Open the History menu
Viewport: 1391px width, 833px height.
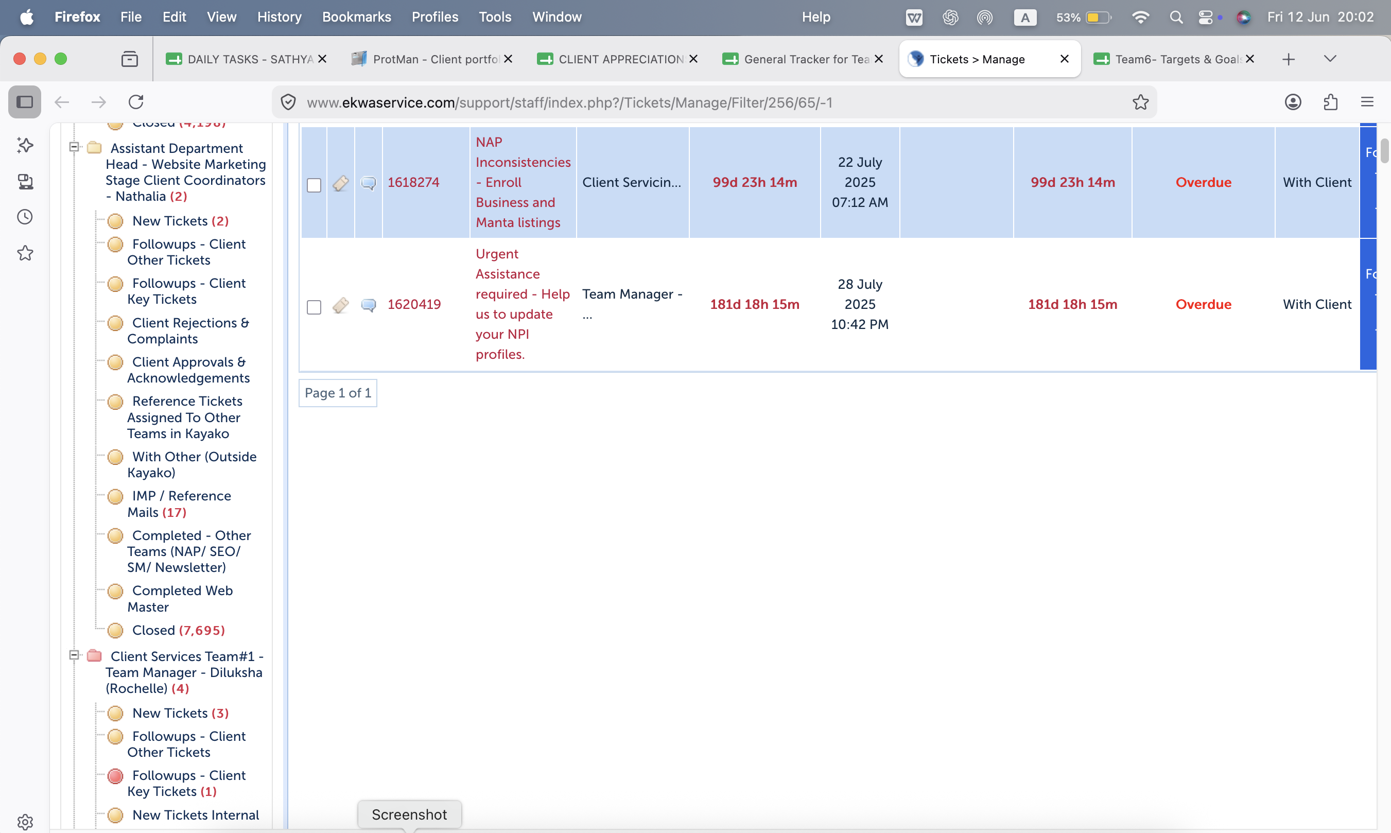click(280, 18)
